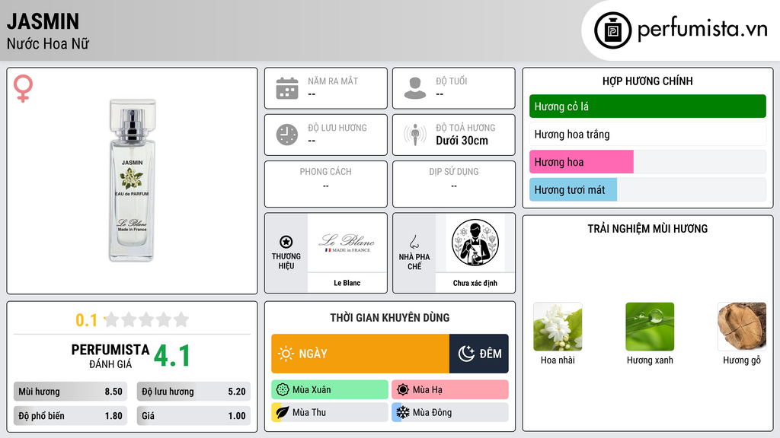The image size is (780, 438).
Task: Select the Hương gỗ scent thumbnail
Action: point(742,327)
